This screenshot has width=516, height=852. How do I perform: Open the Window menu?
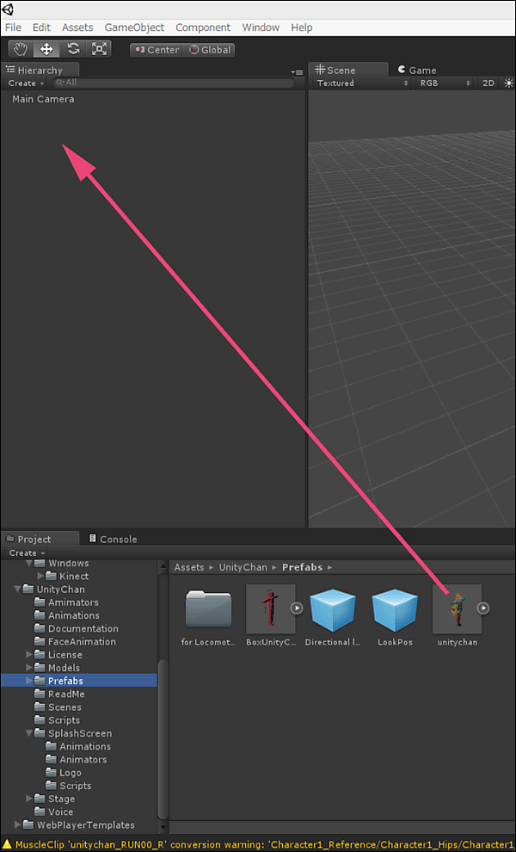point(261,28)
